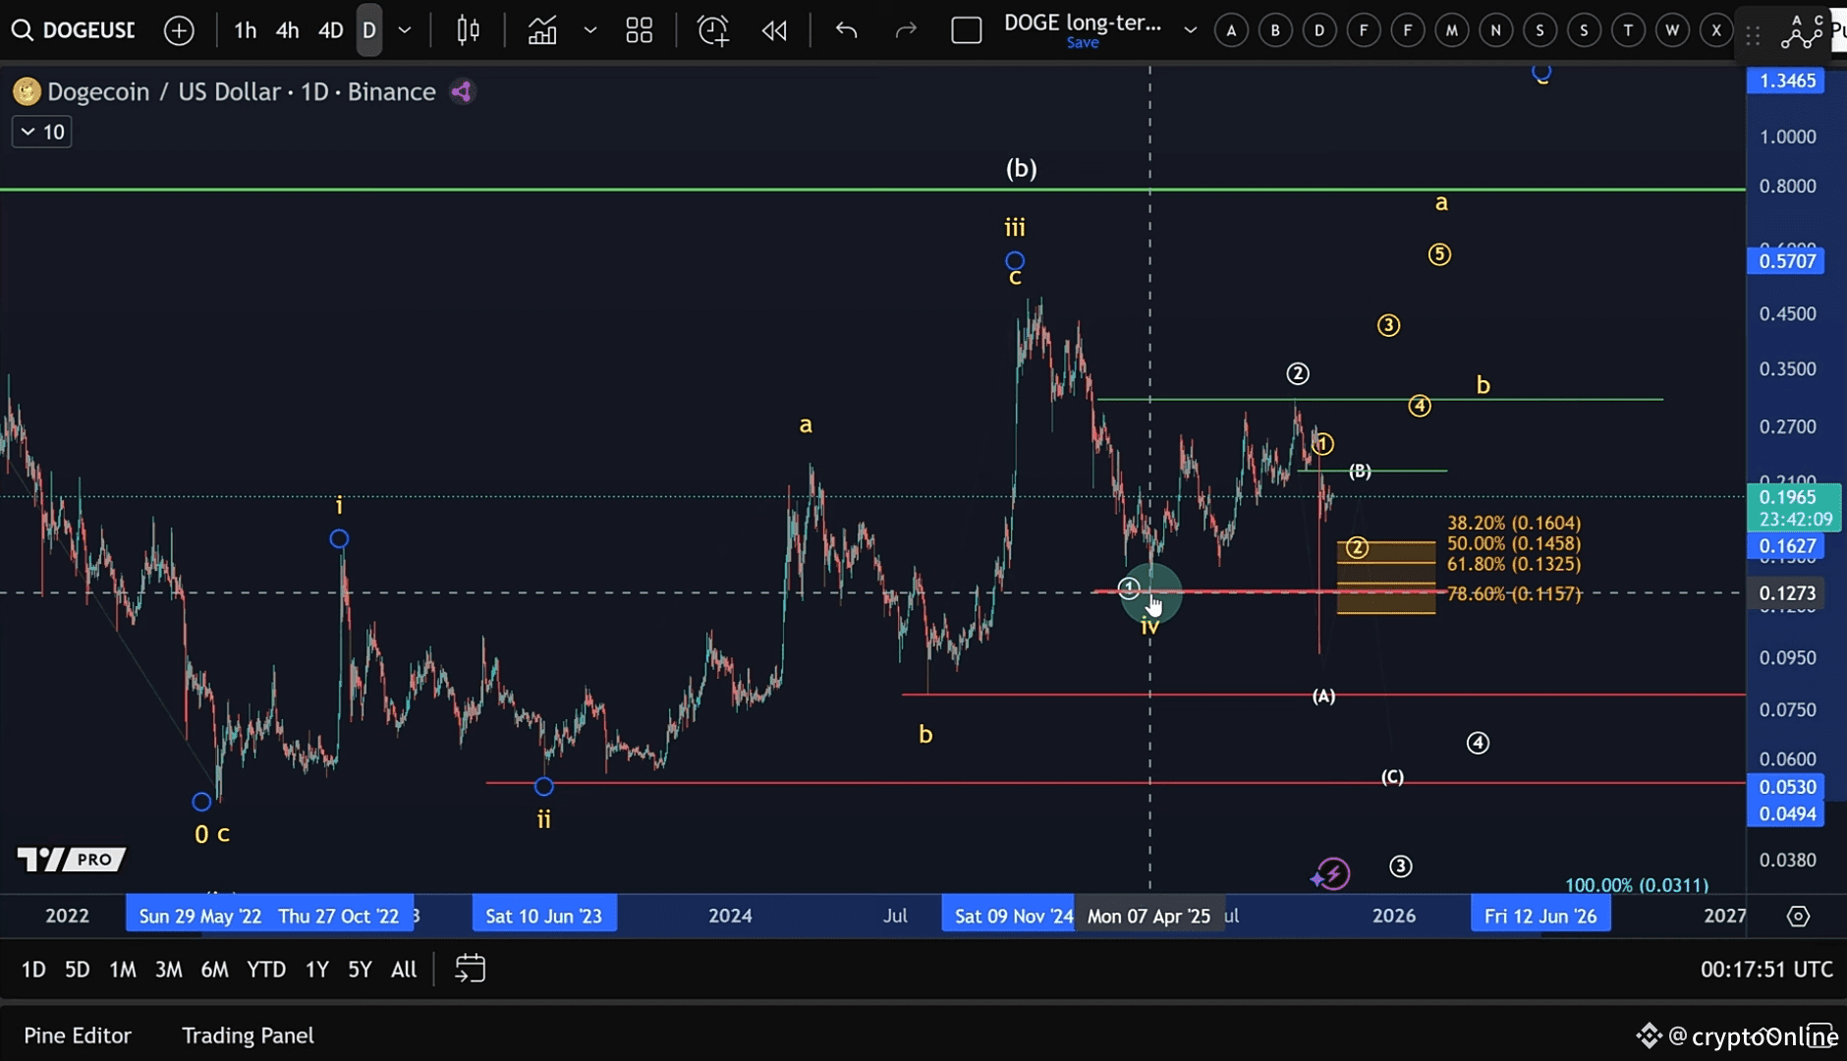Show All data range
This screenshot has height=1061, width=1847.
point(404,970)
